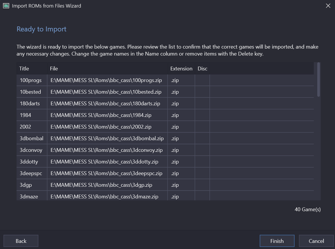
Task: Go Back to the previous wizard step
Action: coord(21,241)
